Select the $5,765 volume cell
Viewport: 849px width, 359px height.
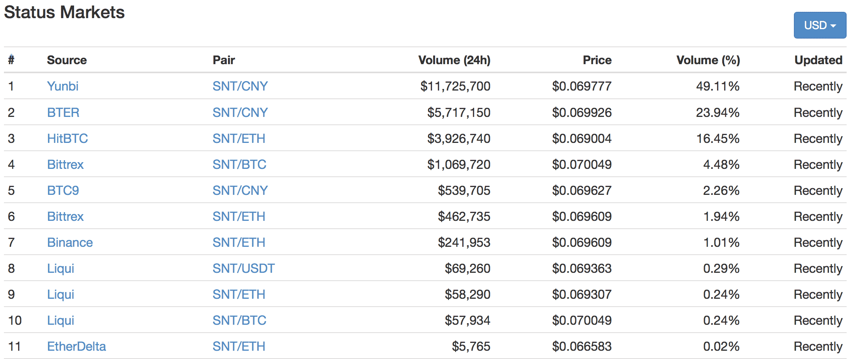471,346
